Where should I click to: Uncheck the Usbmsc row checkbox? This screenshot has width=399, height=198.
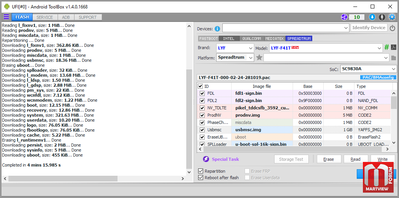pos(202,130)
